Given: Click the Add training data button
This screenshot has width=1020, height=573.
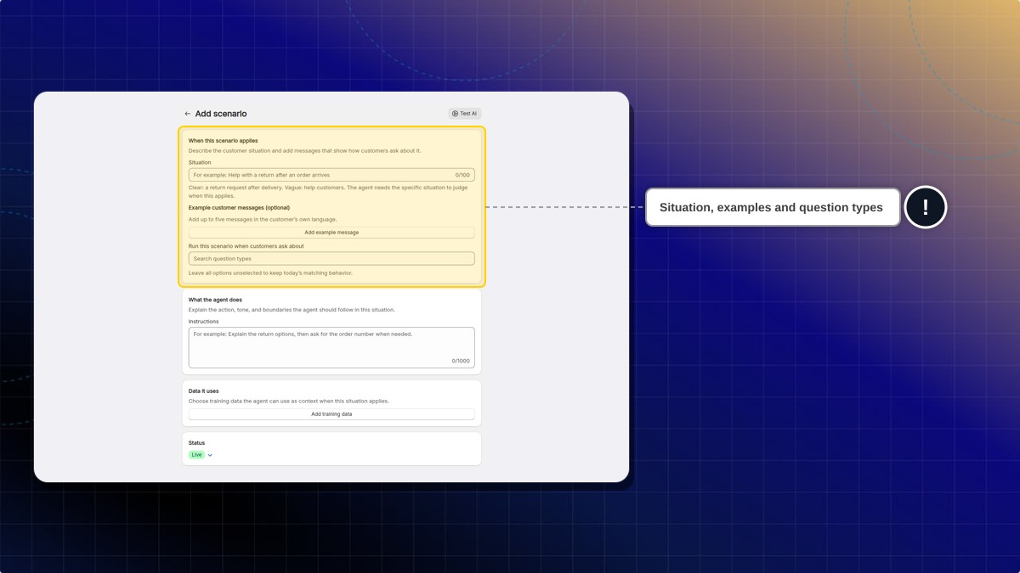Looking at the screenshot, I should click(331, 414).
